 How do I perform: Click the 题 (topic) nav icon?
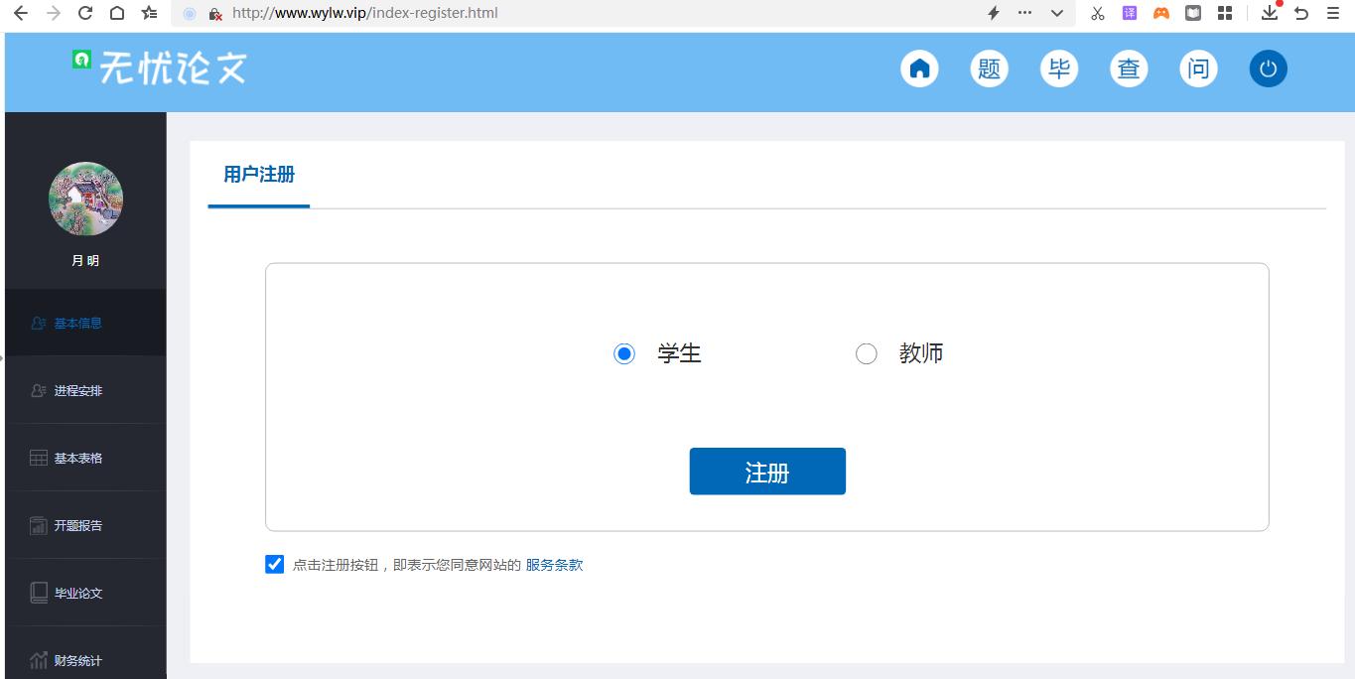pyautogui.click(x=989, y=68)
